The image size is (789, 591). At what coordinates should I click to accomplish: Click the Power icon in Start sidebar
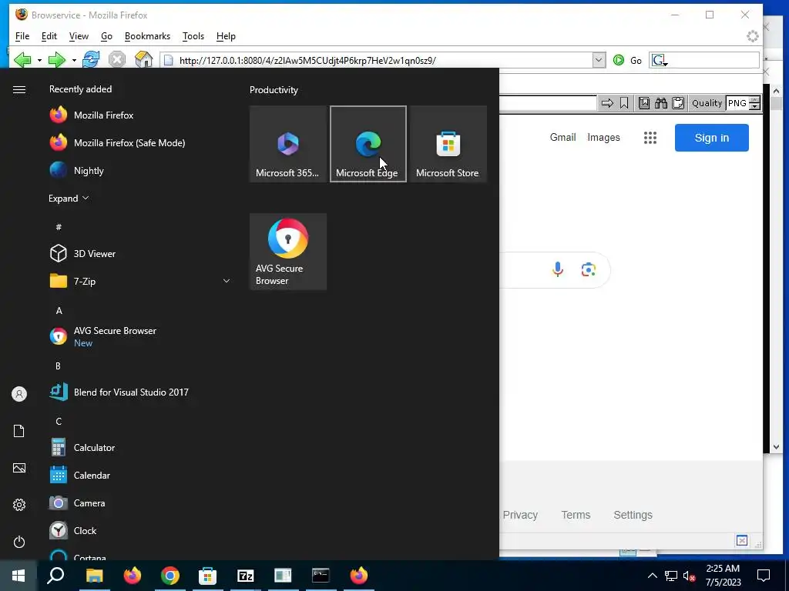coord(19,542)
